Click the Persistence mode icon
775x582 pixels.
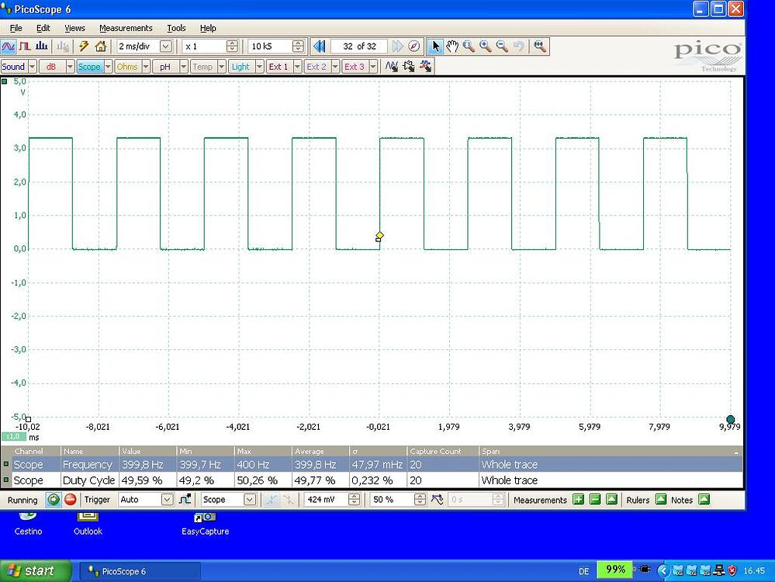[x=25, y=47]
